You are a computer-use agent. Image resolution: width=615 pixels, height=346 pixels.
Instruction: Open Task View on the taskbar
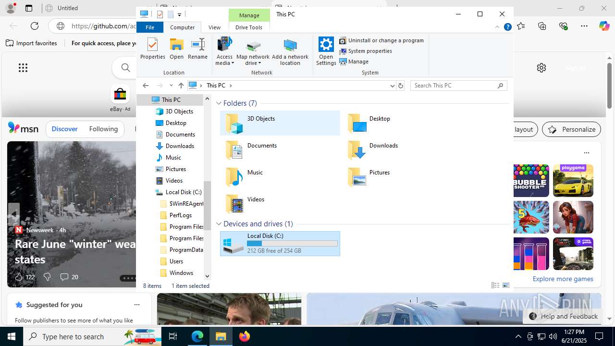[173, 336]
